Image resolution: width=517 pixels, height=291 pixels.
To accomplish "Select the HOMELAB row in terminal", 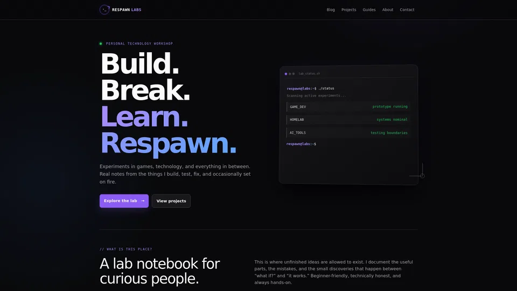I will (348, 120).
